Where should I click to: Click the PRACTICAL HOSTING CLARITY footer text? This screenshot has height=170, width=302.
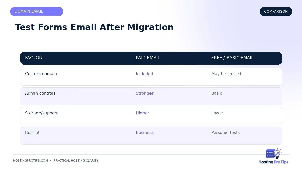click(x=76, y=161)
